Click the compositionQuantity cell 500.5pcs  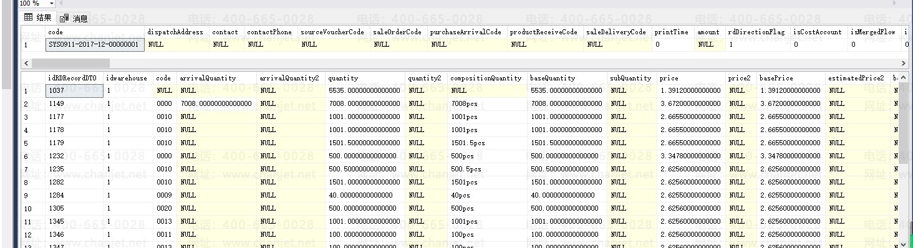[x=487, y=169]
